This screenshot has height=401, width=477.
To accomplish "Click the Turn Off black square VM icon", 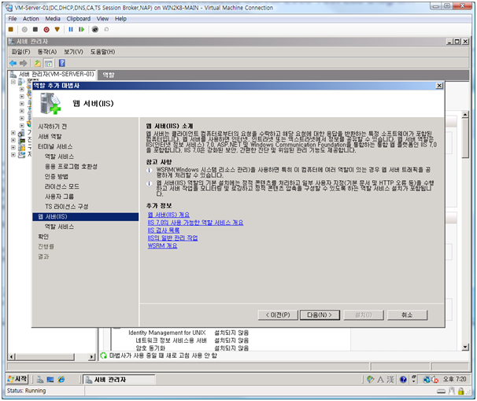I will [x=35, y=29].
